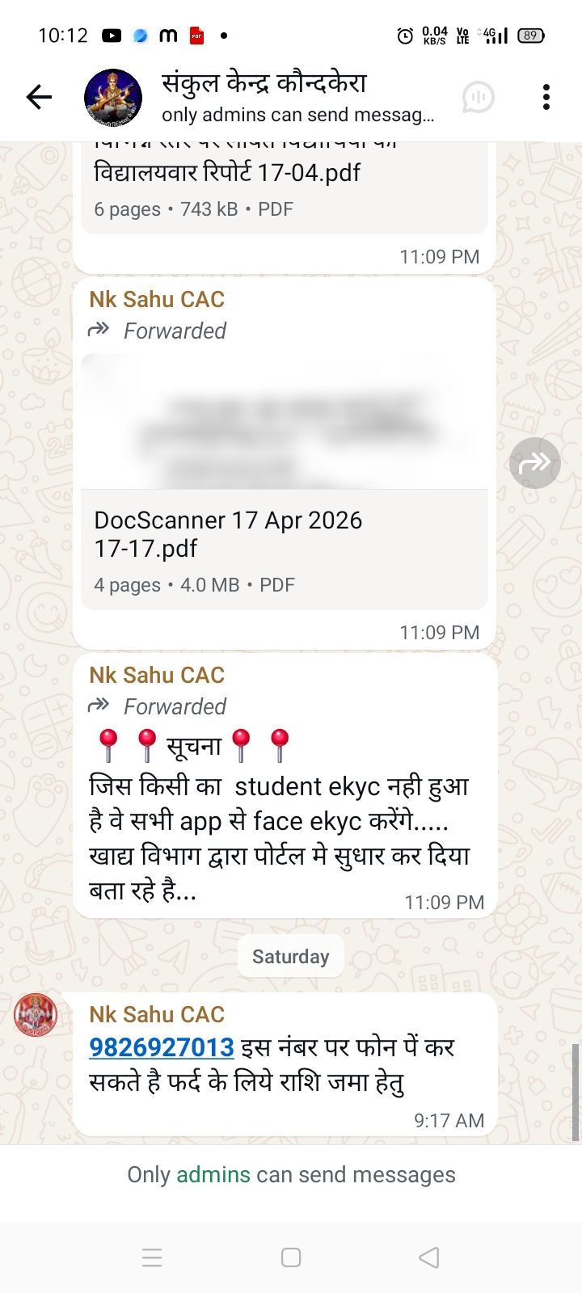Open the group profile picture
Viewport: 582px width, 1293px height.
[113, 98]
